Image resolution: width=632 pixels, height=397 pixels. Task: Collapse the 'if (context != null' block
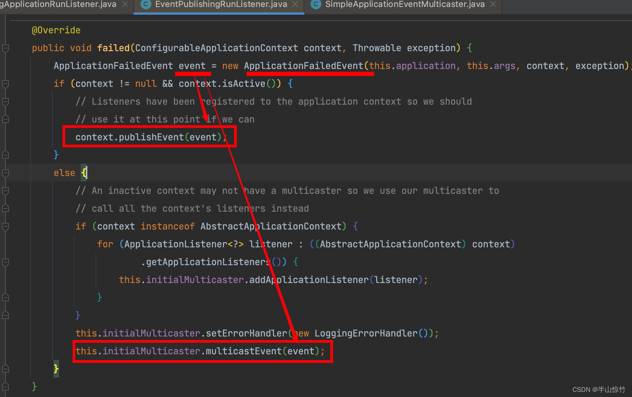[x=5, y=84]
